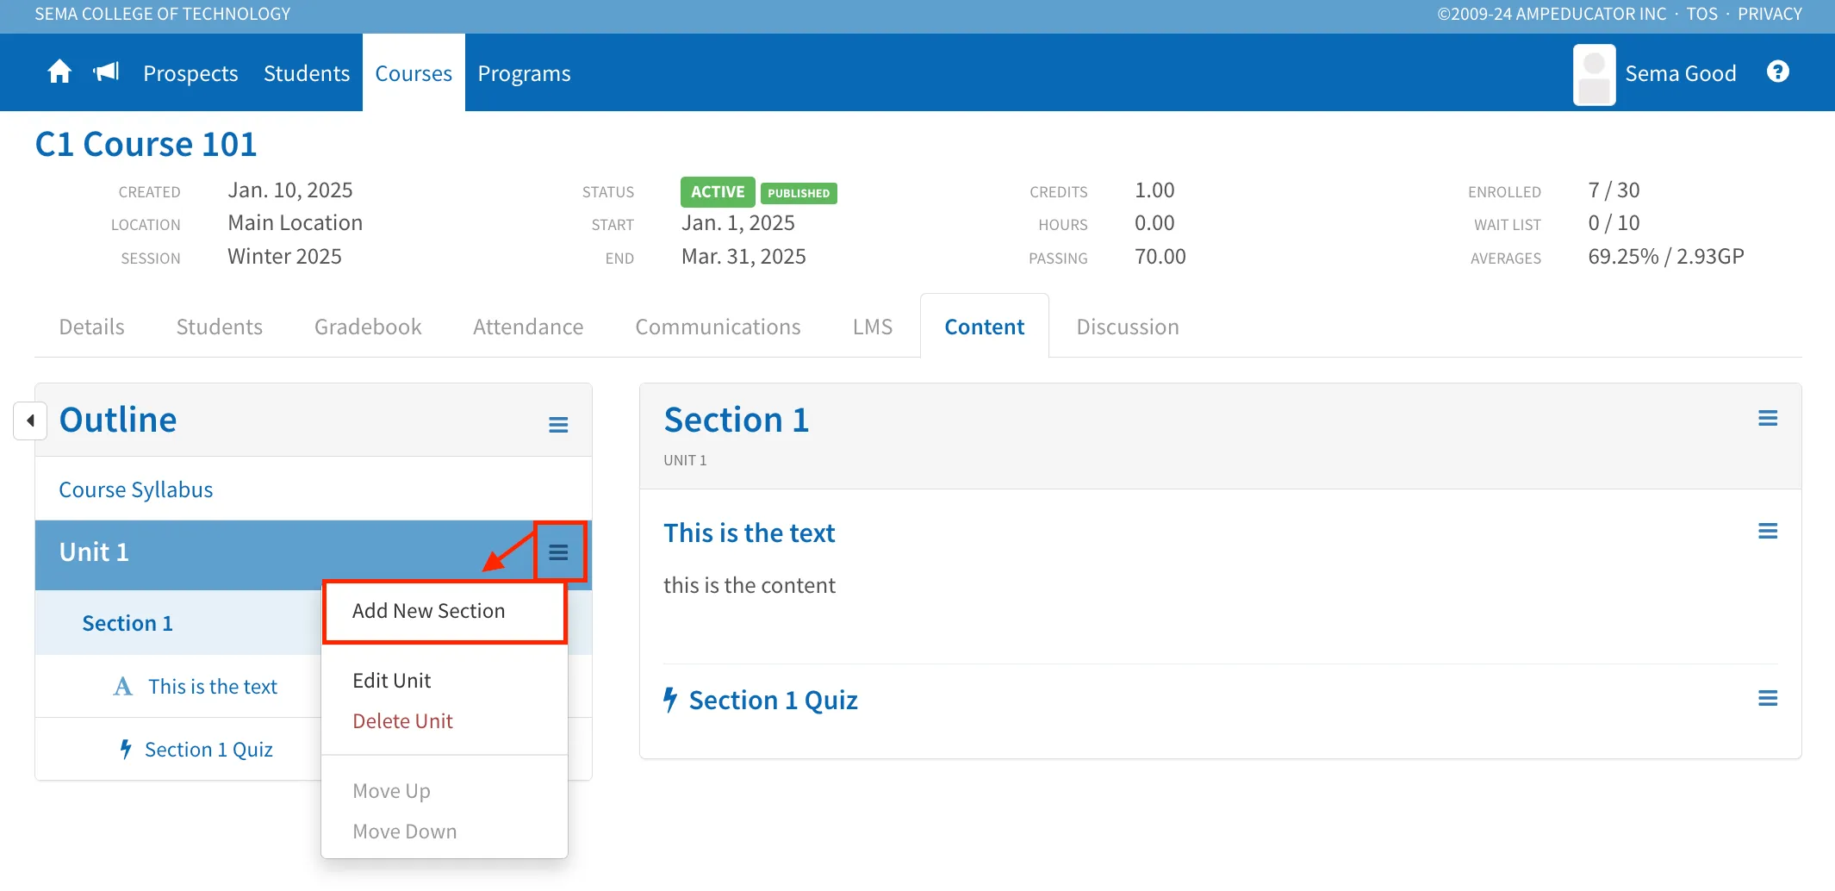The width and height of the screenshot is (1835, 891).
Task: Collapse the Outline panel with the arrow
Action: [30, 421]
